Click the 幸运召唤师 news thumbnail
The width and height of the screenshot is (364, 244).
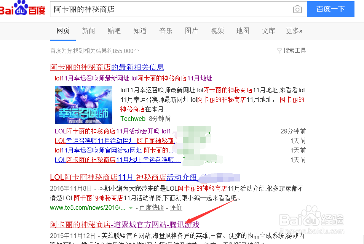[x=83, y=105]
